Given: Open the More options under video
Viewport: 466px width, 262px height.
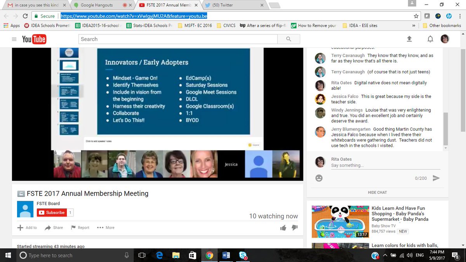Looking at the screenshot, I should click(x=106, y=228).
